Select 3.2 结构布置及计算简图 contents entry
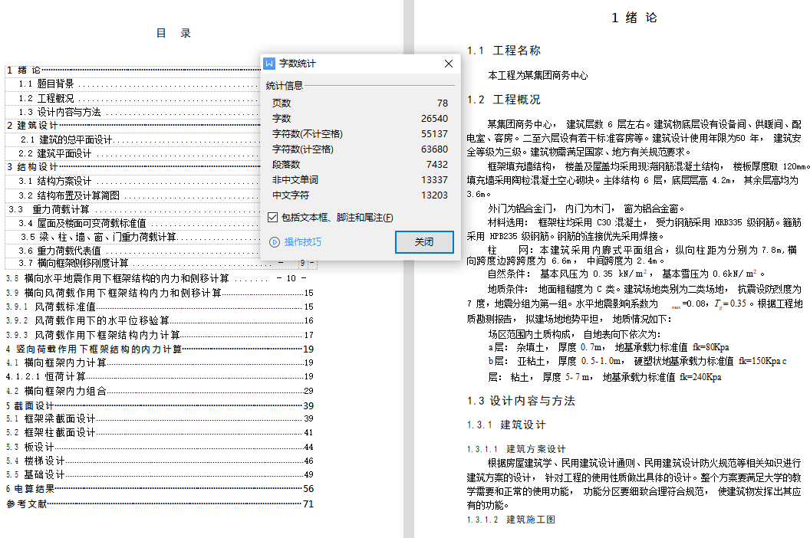 tap(69, 195)
